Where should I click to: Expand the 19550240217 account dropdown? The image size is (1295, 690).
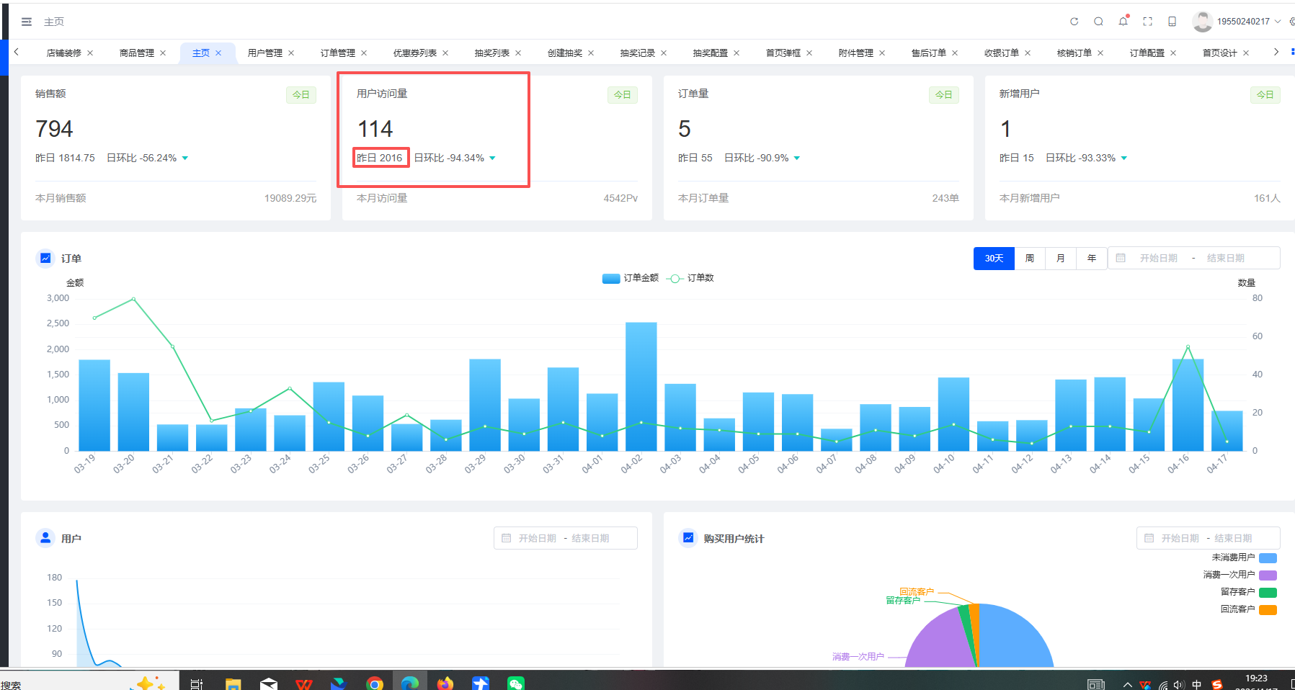click(1243, 22)
